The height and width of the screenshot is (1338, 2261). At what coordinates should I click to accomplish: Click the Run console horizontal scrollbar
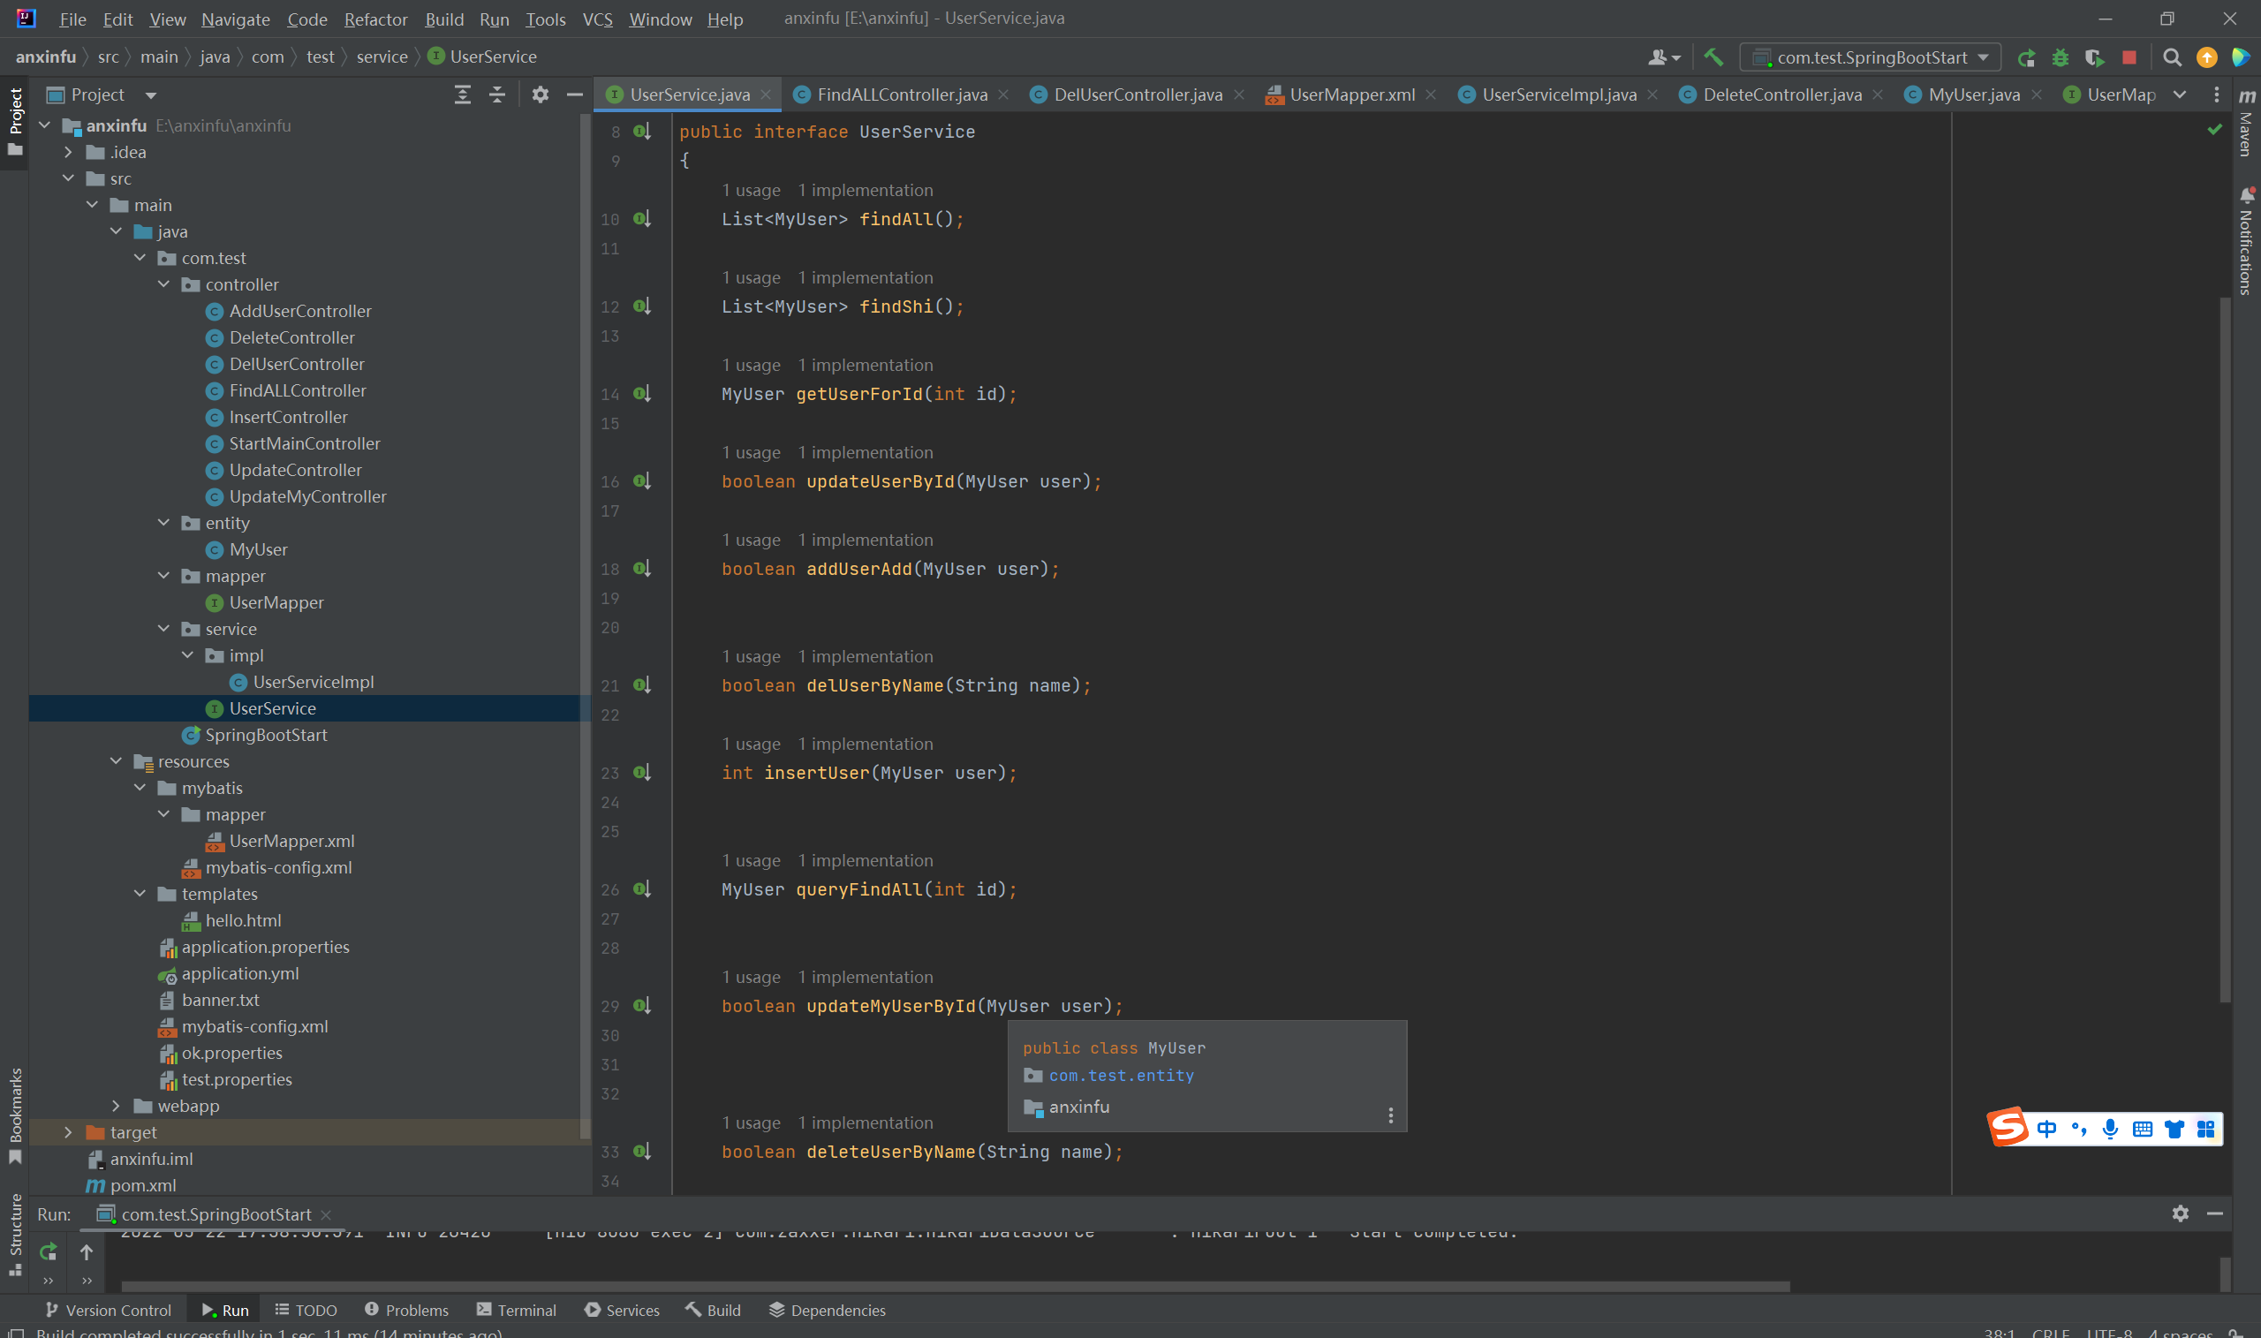[956, 1287]
